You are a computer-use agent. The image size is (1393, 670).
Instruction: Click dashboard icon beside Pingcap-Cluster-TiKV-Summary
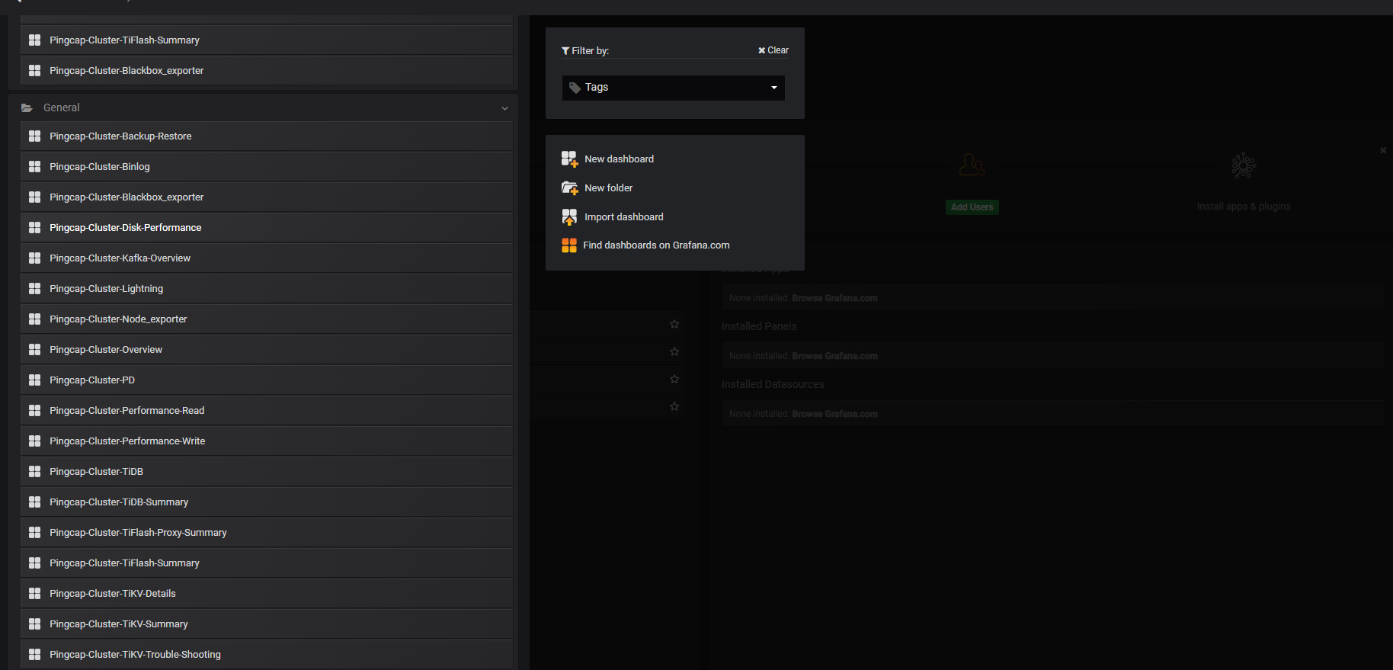click(34, 624)
